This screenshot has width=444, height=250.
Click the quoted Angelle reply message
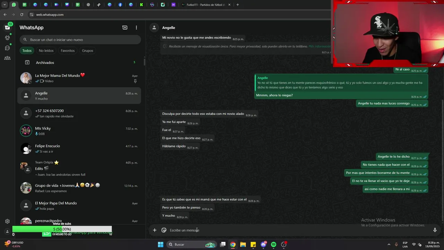coord(341,83)
